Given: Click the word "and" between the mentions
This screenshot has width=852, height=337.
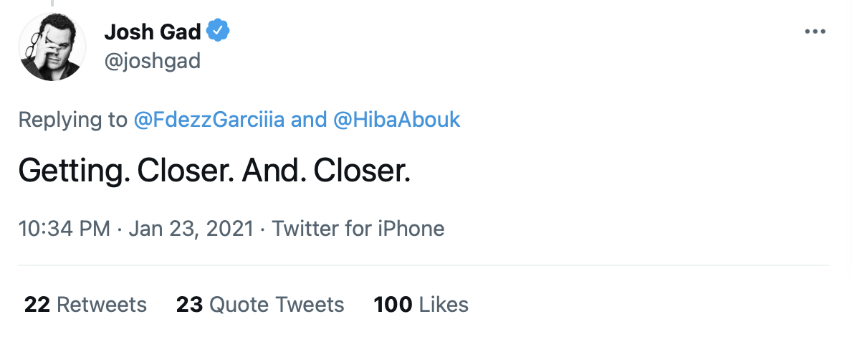Looking at the screenshot, I should [x=309, y=119].
